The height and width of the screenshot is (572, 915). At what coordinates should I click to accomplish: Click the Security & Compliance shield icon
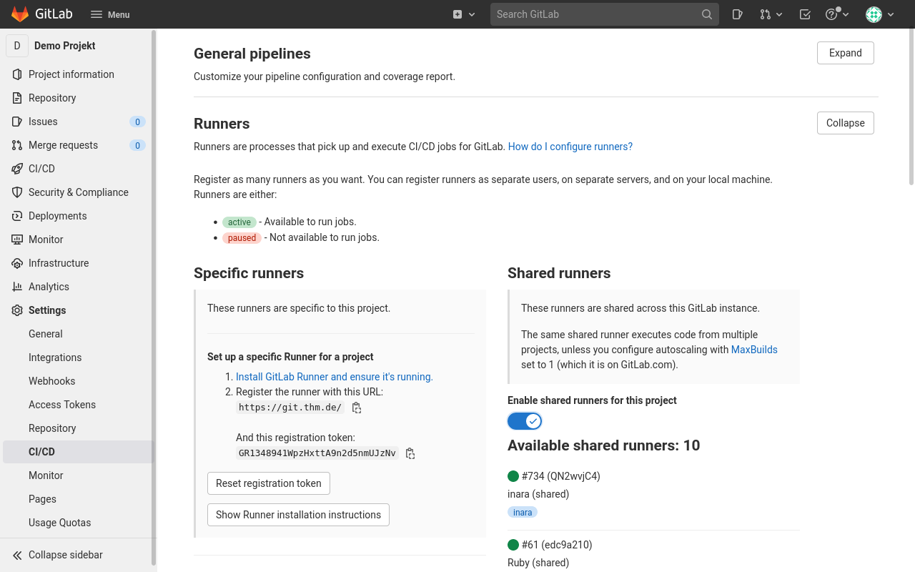point(17,192)
